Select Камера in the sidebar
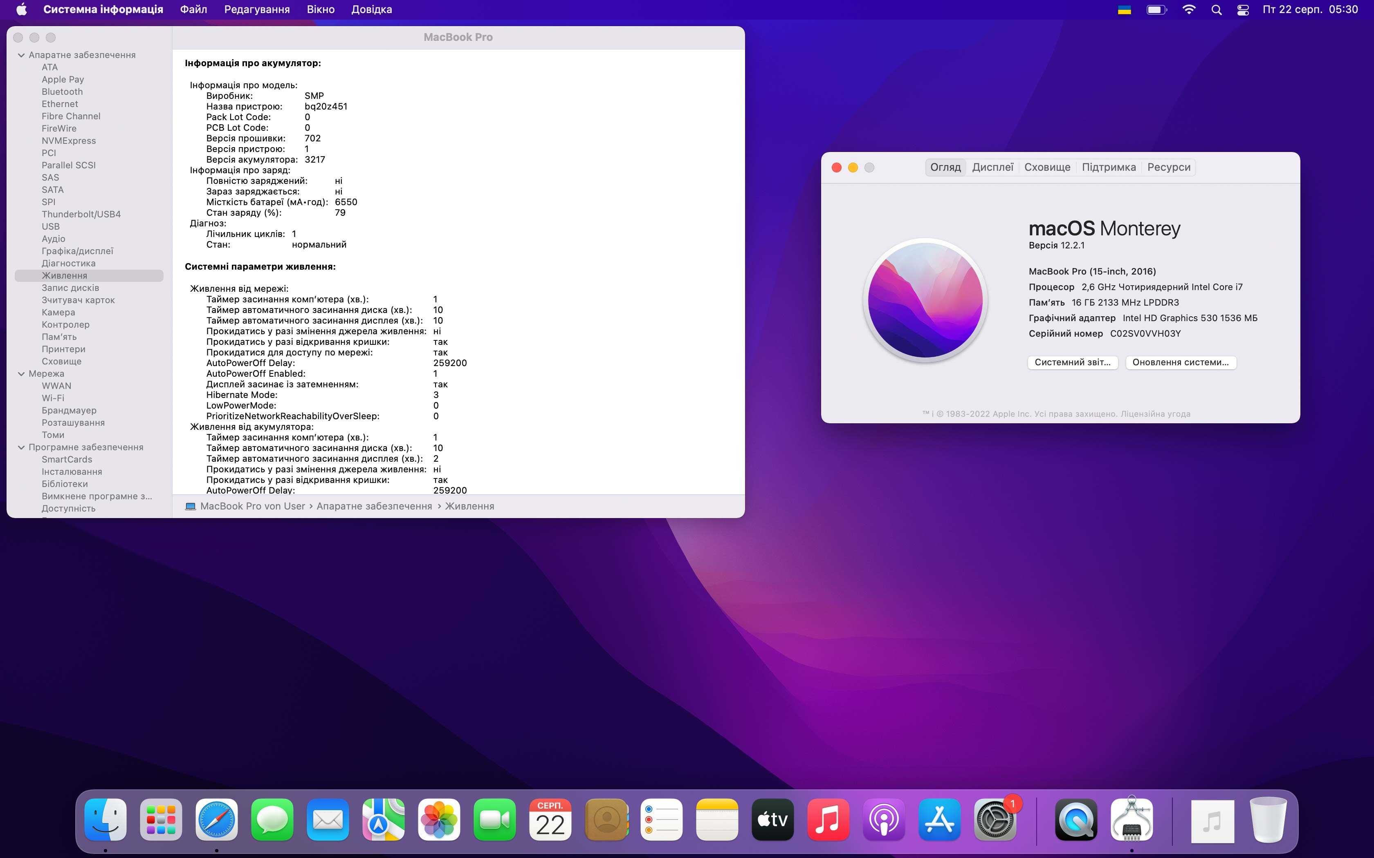1374x858 pixels. (x=58, y=312)
